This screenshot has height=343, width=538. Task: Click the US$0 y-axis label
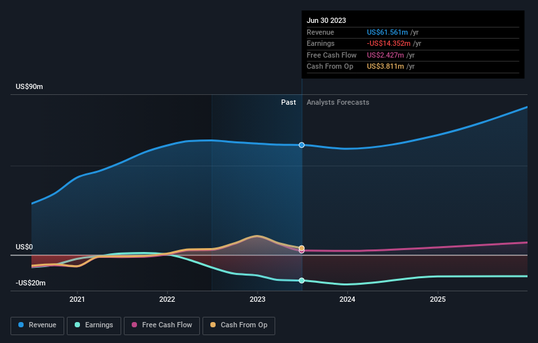24,247
